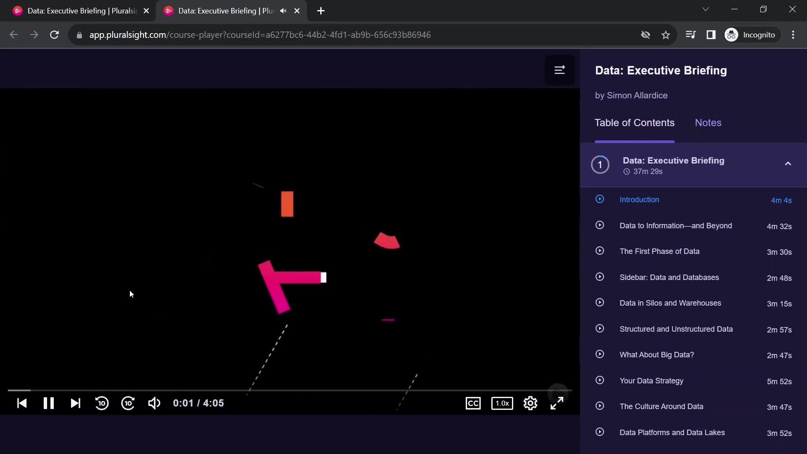The width and height of the screenshot is (807, 454).
Task: Click the skip to next lesson icon
Action: (x=75, y=403)
